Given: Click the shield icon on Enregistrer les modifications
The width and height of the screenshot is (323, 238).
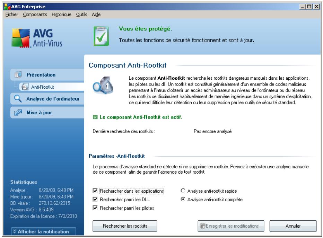Looking at the screenshot, I should coord(202,226).
